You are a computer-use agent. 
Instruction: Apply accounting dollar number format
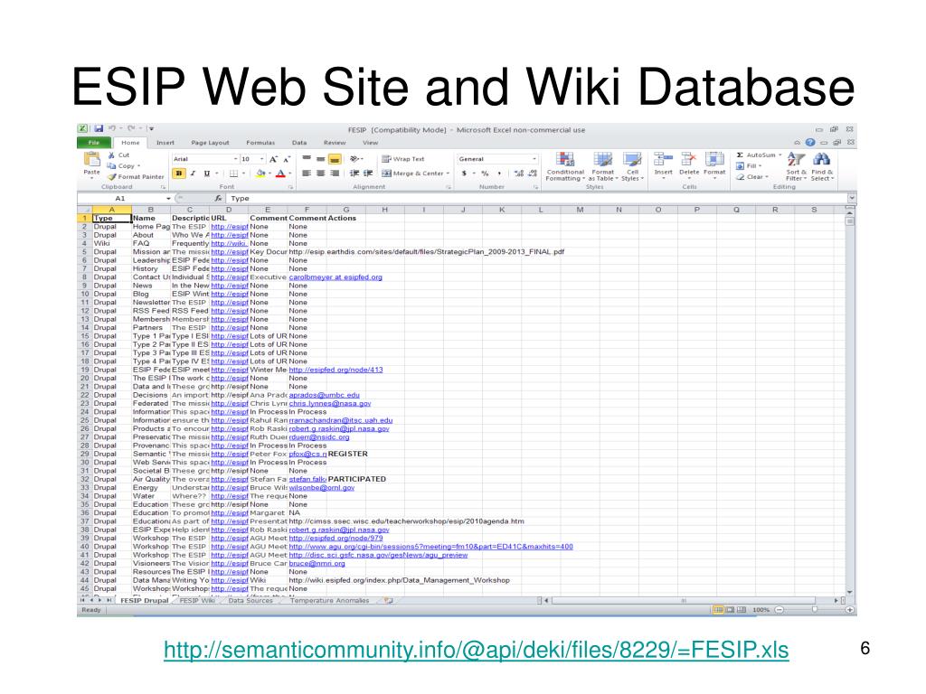click(464, 173)
